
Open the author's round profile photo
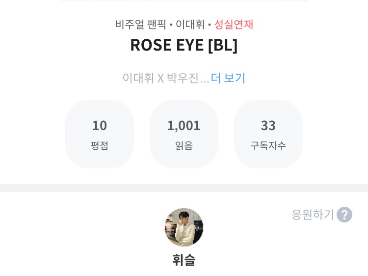click(184, 227)
